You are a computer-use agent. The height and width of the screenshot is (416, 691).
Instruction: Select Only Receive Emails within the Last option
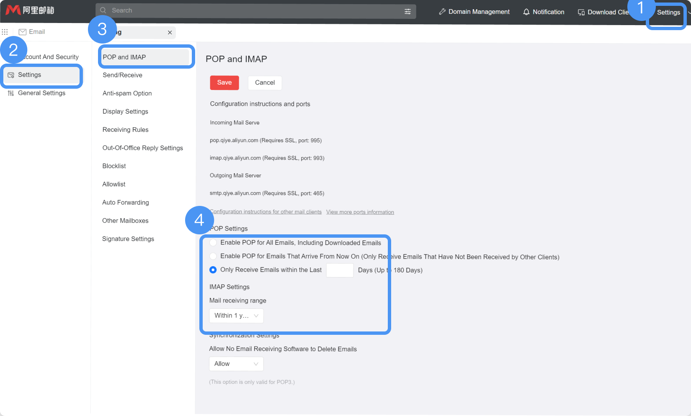[213, 270]
